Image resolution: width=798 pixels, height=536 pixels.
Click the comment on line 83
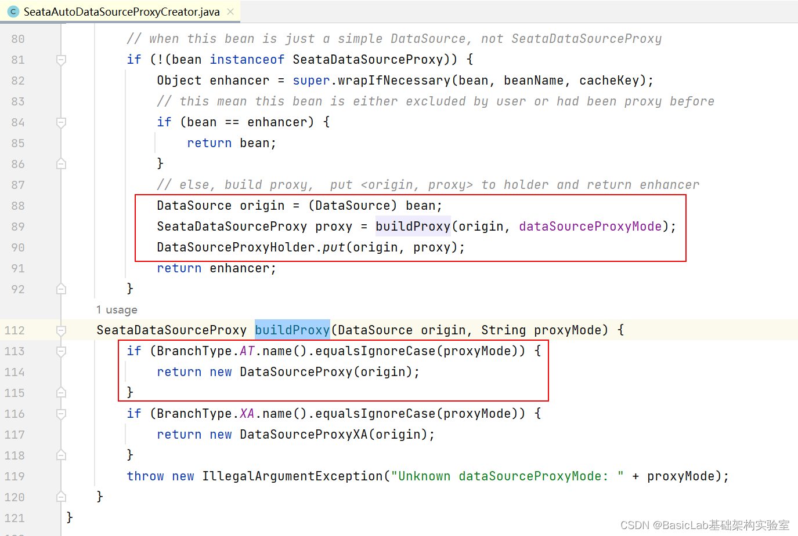435,101
